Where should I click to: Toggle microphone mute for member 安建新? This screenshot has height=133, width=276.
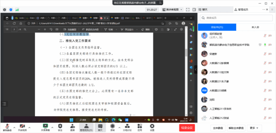(x=265, y=54)
